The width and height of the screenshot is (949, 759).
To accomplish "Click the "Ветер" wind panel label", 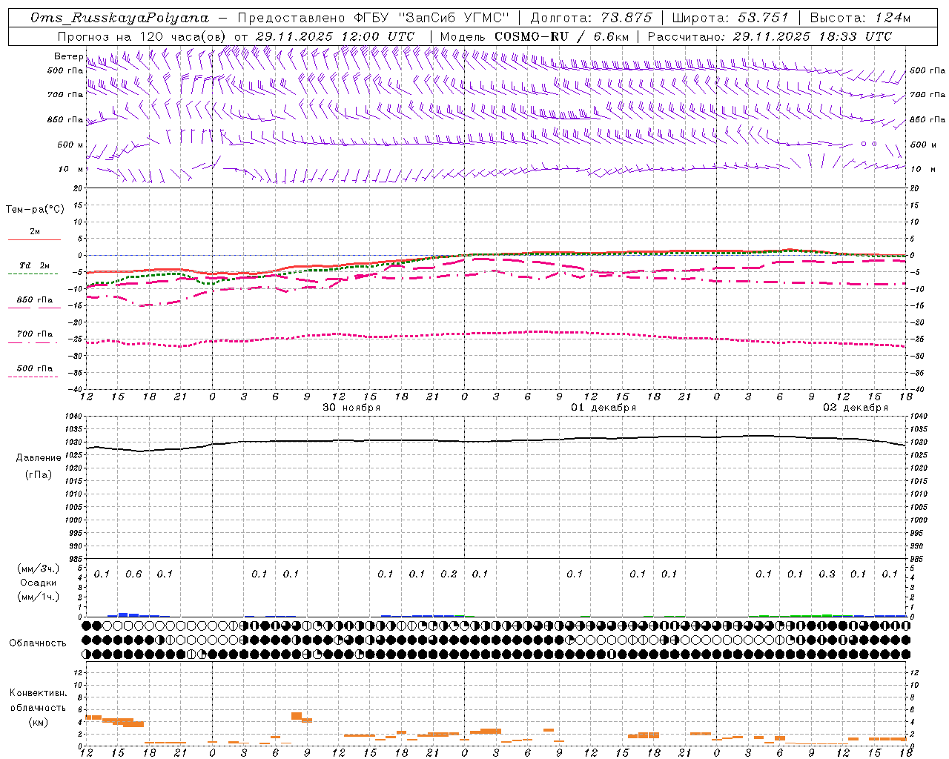I will click(68, 56).
